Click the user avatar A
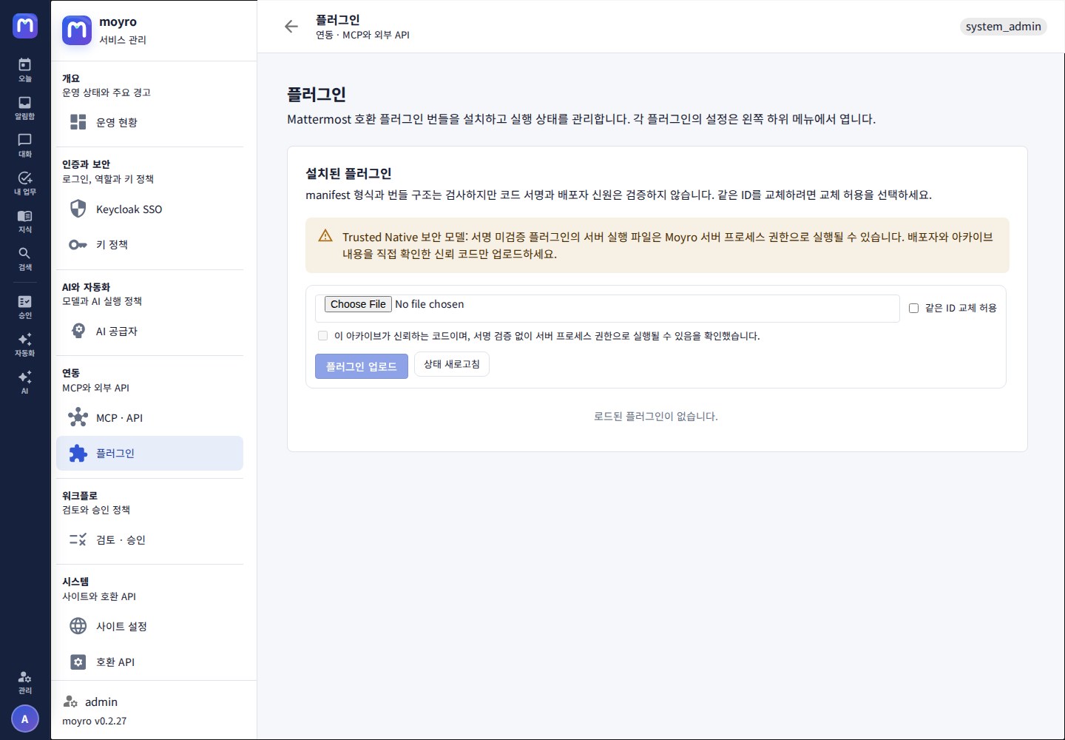This screenshot has height=740, width=1065. pyautogui.click(x=25, y=719)
